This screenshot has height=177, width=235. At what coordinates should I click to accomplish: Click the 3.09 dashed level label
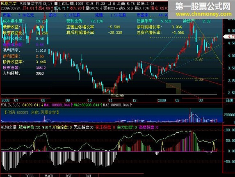click(199, 80)
